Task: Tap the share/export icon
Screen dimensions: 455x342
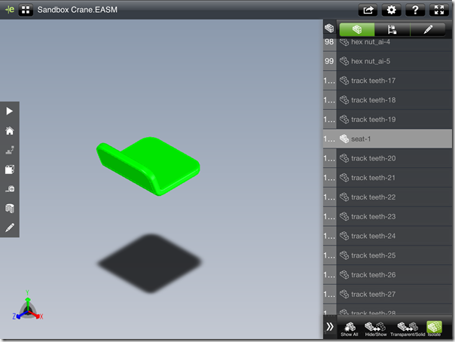Action: click(x=368, y=10)
